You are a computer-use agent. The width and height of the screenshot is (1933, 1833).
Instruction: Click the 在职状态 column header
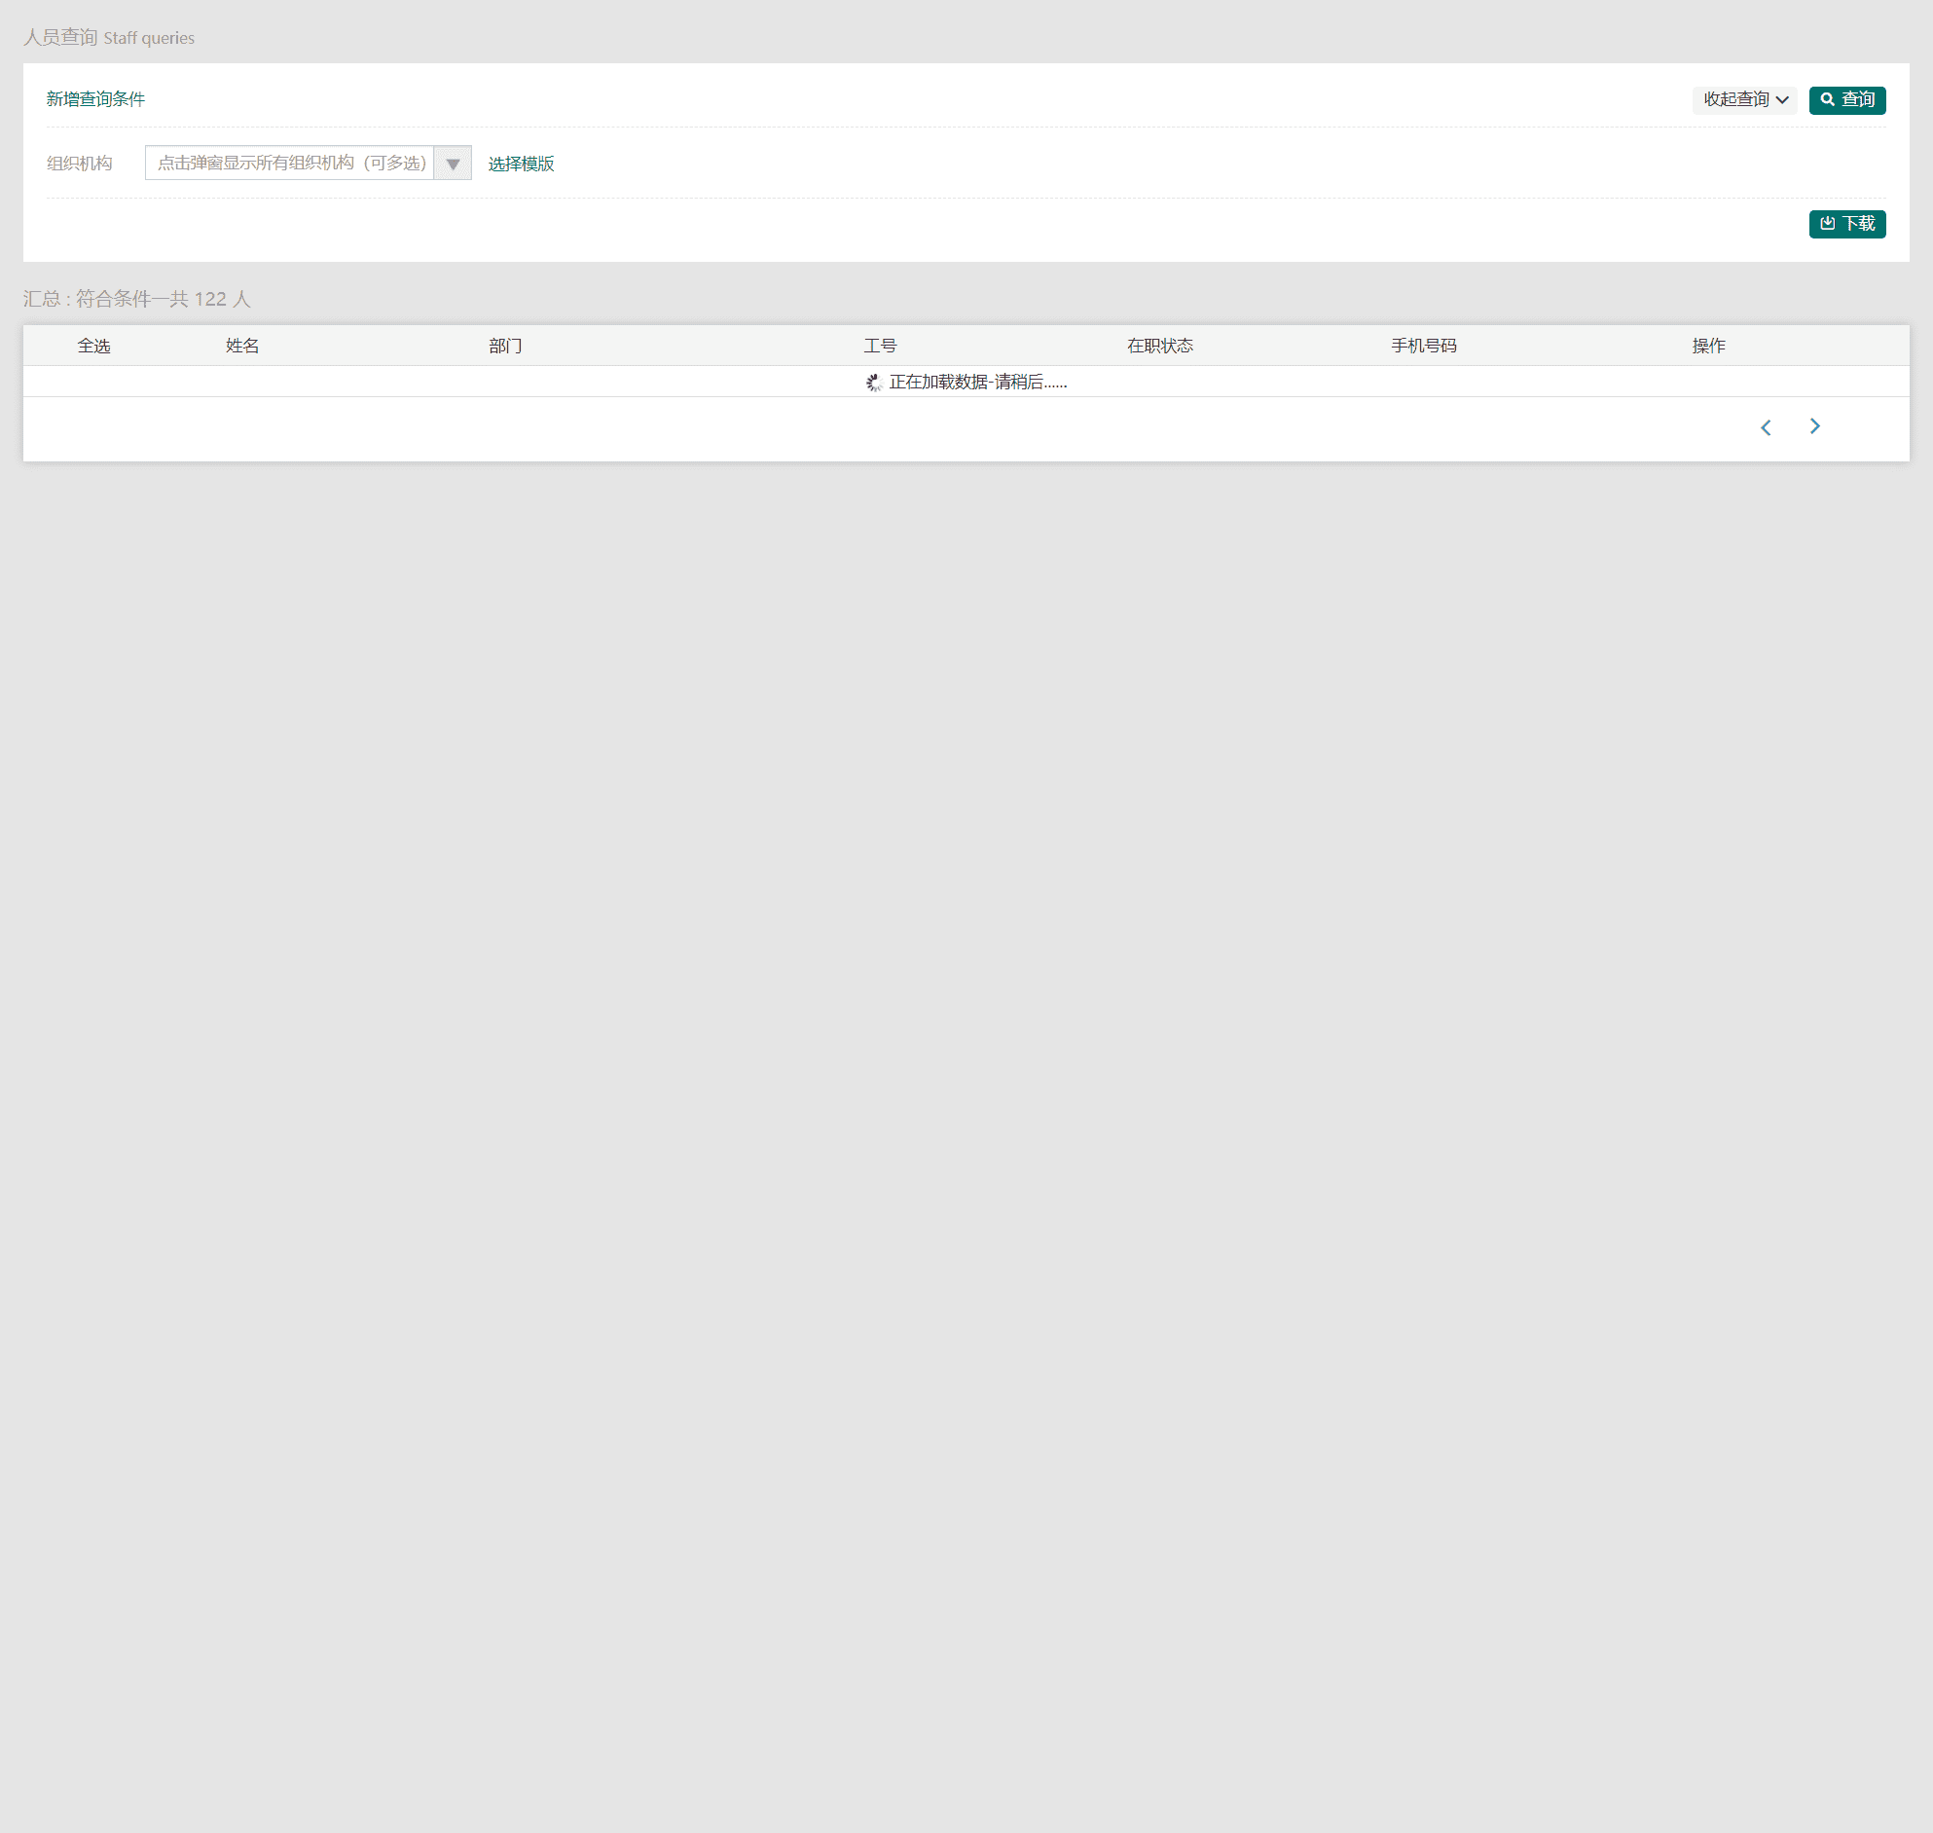[1159, 346]
